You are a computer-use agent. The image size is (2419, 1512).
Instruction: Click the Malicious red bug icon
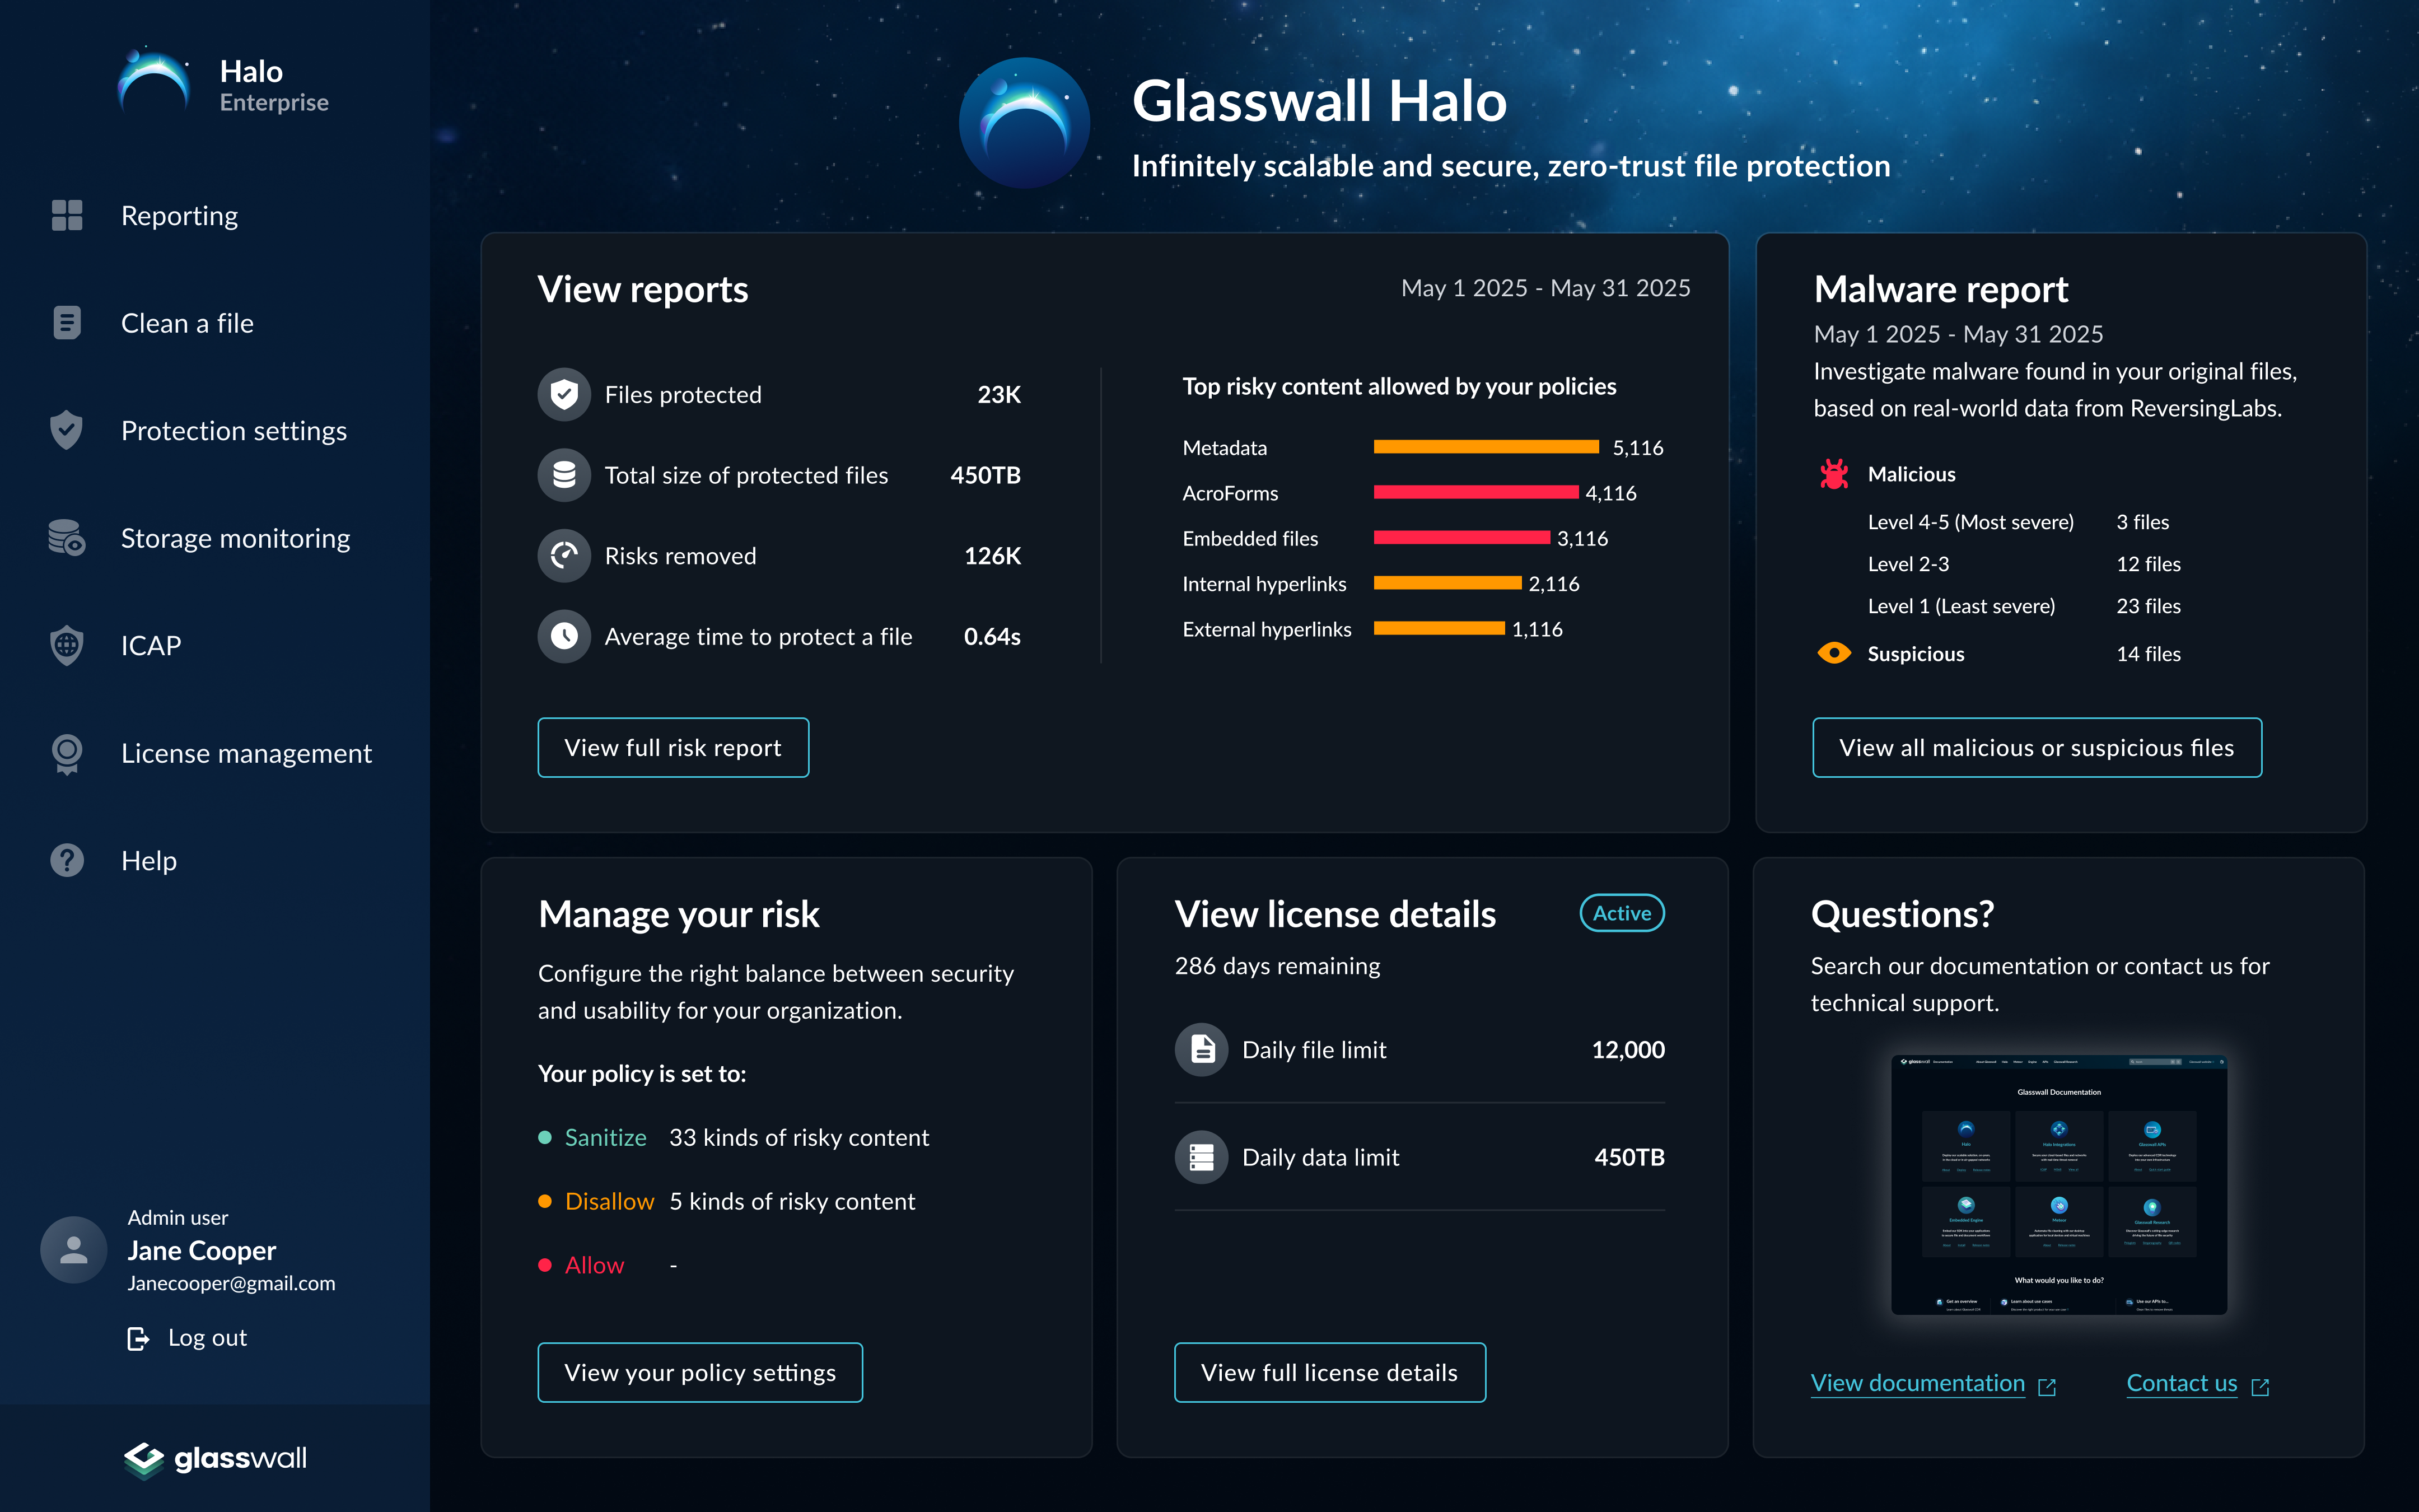tap(1834, 474)
